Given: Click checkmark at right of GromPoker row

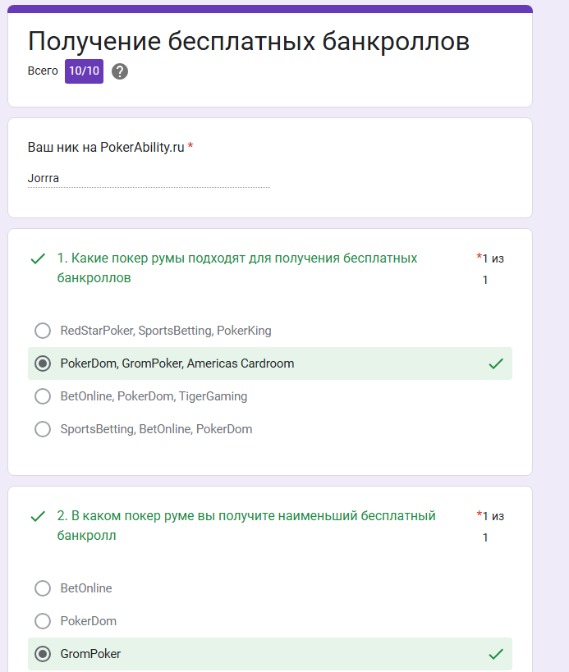Looking at the screenshot, I should [496, 654].
